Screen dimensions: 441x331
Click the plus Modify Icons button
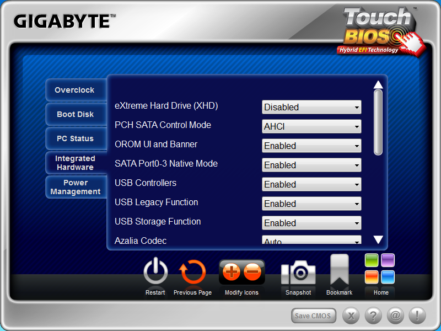231,271
